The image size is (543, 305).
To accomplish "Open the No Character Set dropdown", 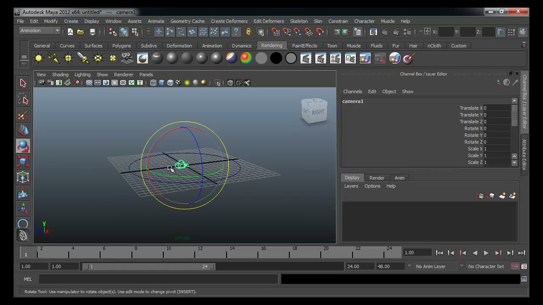I will click(x=486, y=266).
